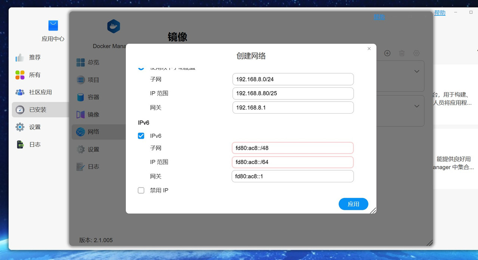Image resolution: width=478 pixels, height=260 pixels.
Task: Enable the 禁用 IP checkbox
Action: (x=141, y=191)
